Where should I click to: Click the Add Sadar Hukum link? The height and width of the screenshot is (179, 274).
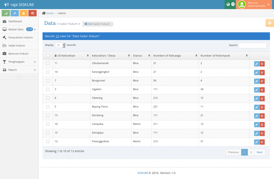tap(97, 24)
